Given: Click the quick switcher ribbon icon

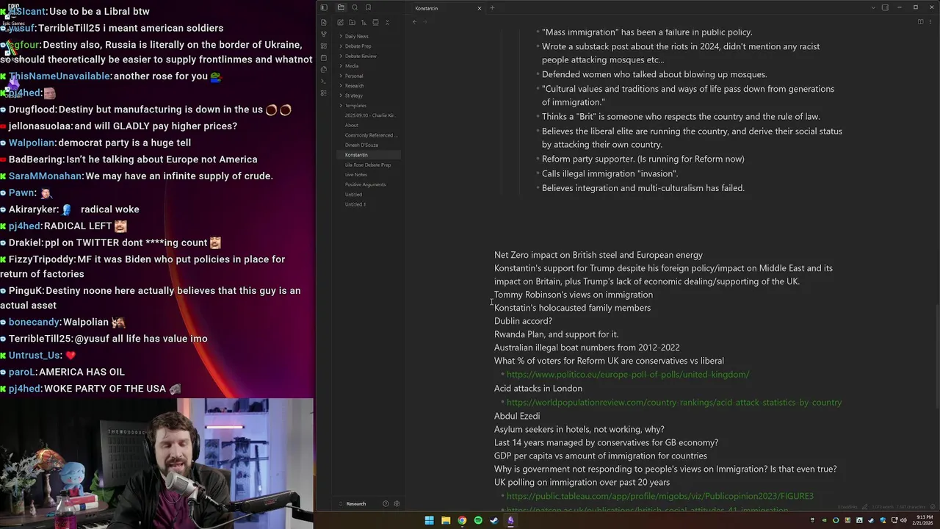Looking at the screenshot, I should point(324,22).
